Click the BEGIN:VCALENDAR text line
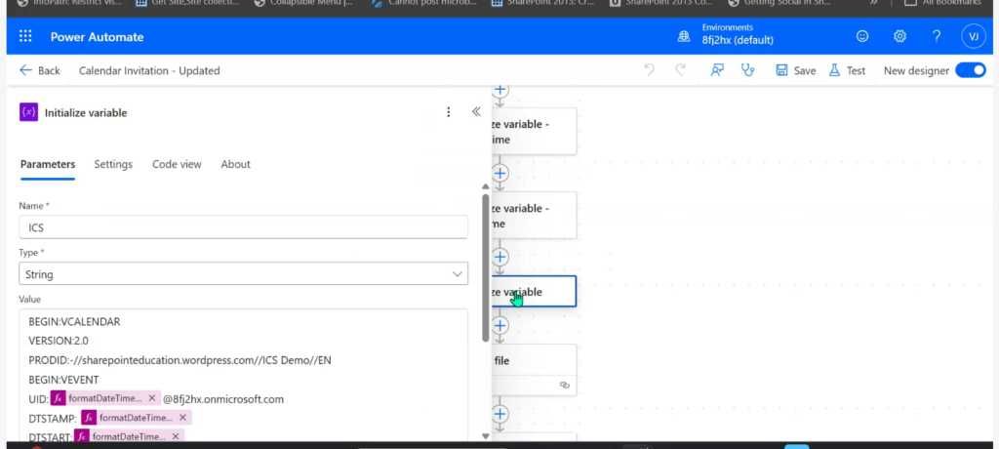999x449 pixels. pyautogui.click(x=74, y=322)
